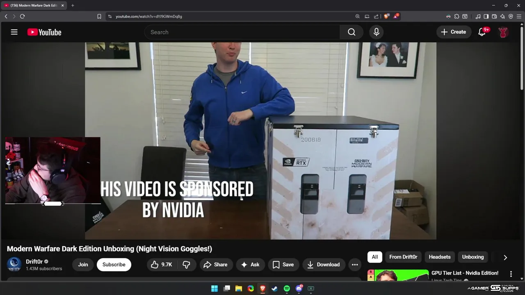Open the Leo AI sparkle icon
Image resolution: width=525 pixels, height=295 pixels.
click(502, 16)
